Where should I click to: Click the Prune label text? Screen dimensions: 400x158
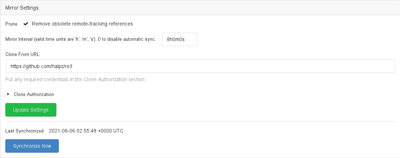[11, 24]
